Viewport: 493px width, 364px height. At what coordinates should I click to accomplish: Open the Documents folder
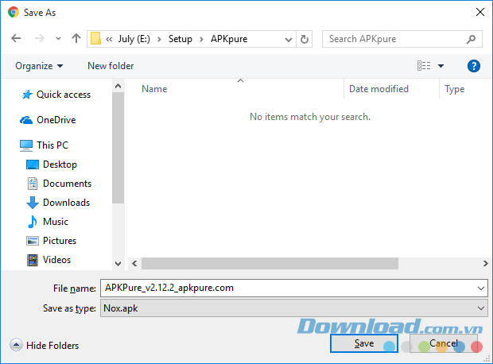pyautogui.click(x=67, y=184)
